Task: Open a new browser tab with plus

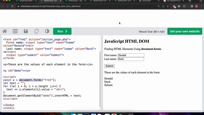Action: point(190,1)
